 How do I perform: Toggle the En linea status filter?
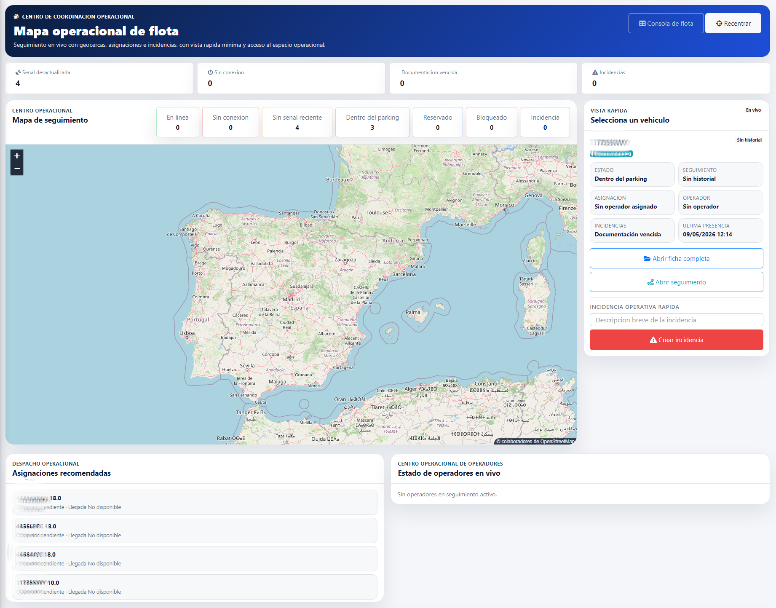click(x=178, y=122)
